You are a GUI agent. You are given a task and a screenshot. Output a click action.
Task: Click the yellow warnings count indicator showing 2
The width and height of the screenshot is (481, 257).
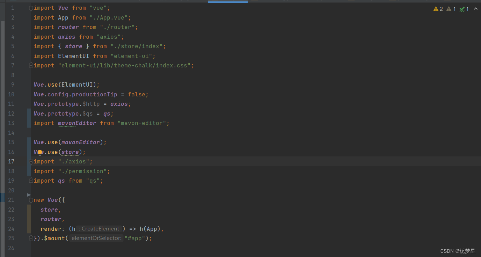coord(438,9)
